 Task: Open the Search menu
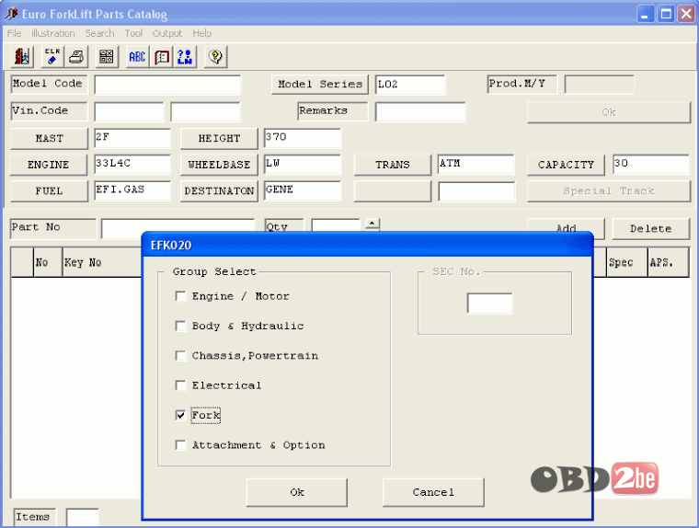pos(100,33)
